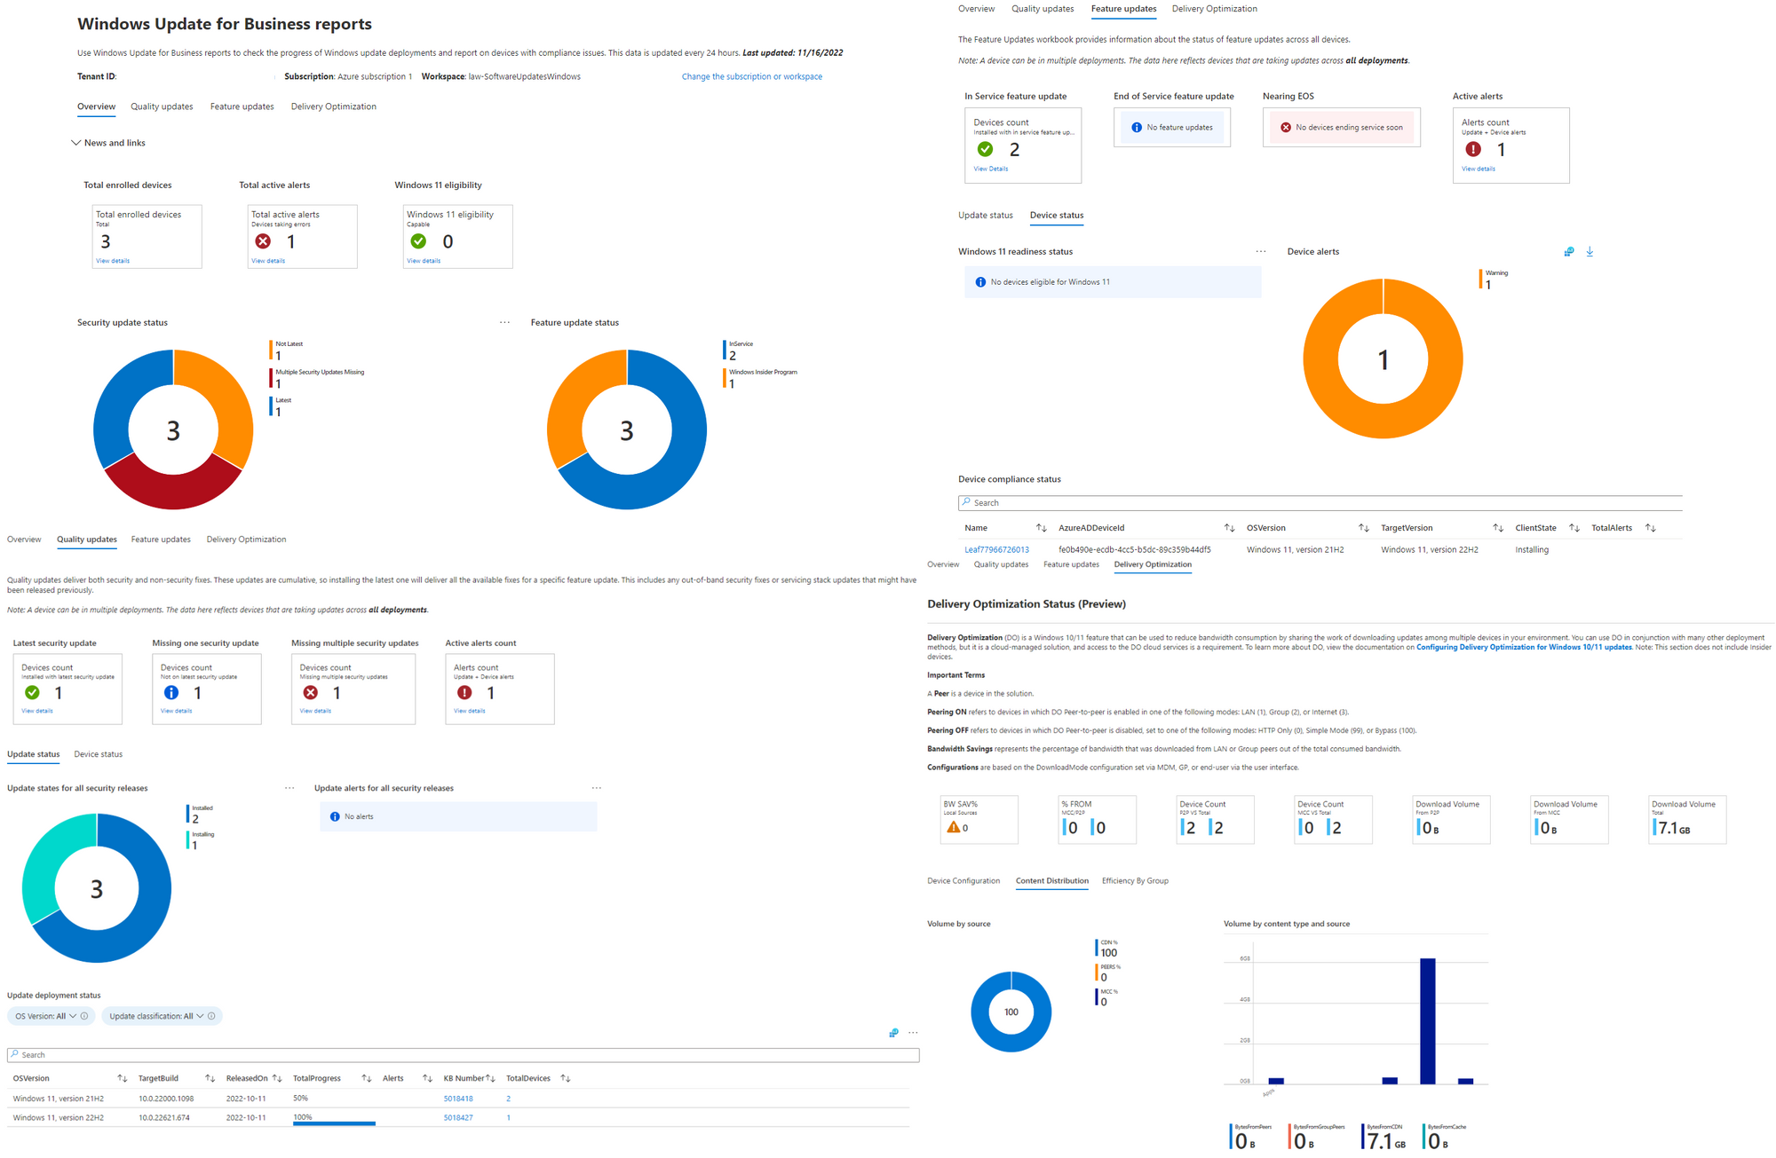This screenshot has height=1158, width=1776.
Task: Switch to Content Distribution tab
Action: 1051,881
